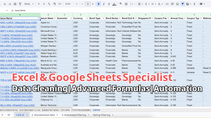
Task: Select the Paint format icon
Action: point(20,4)
